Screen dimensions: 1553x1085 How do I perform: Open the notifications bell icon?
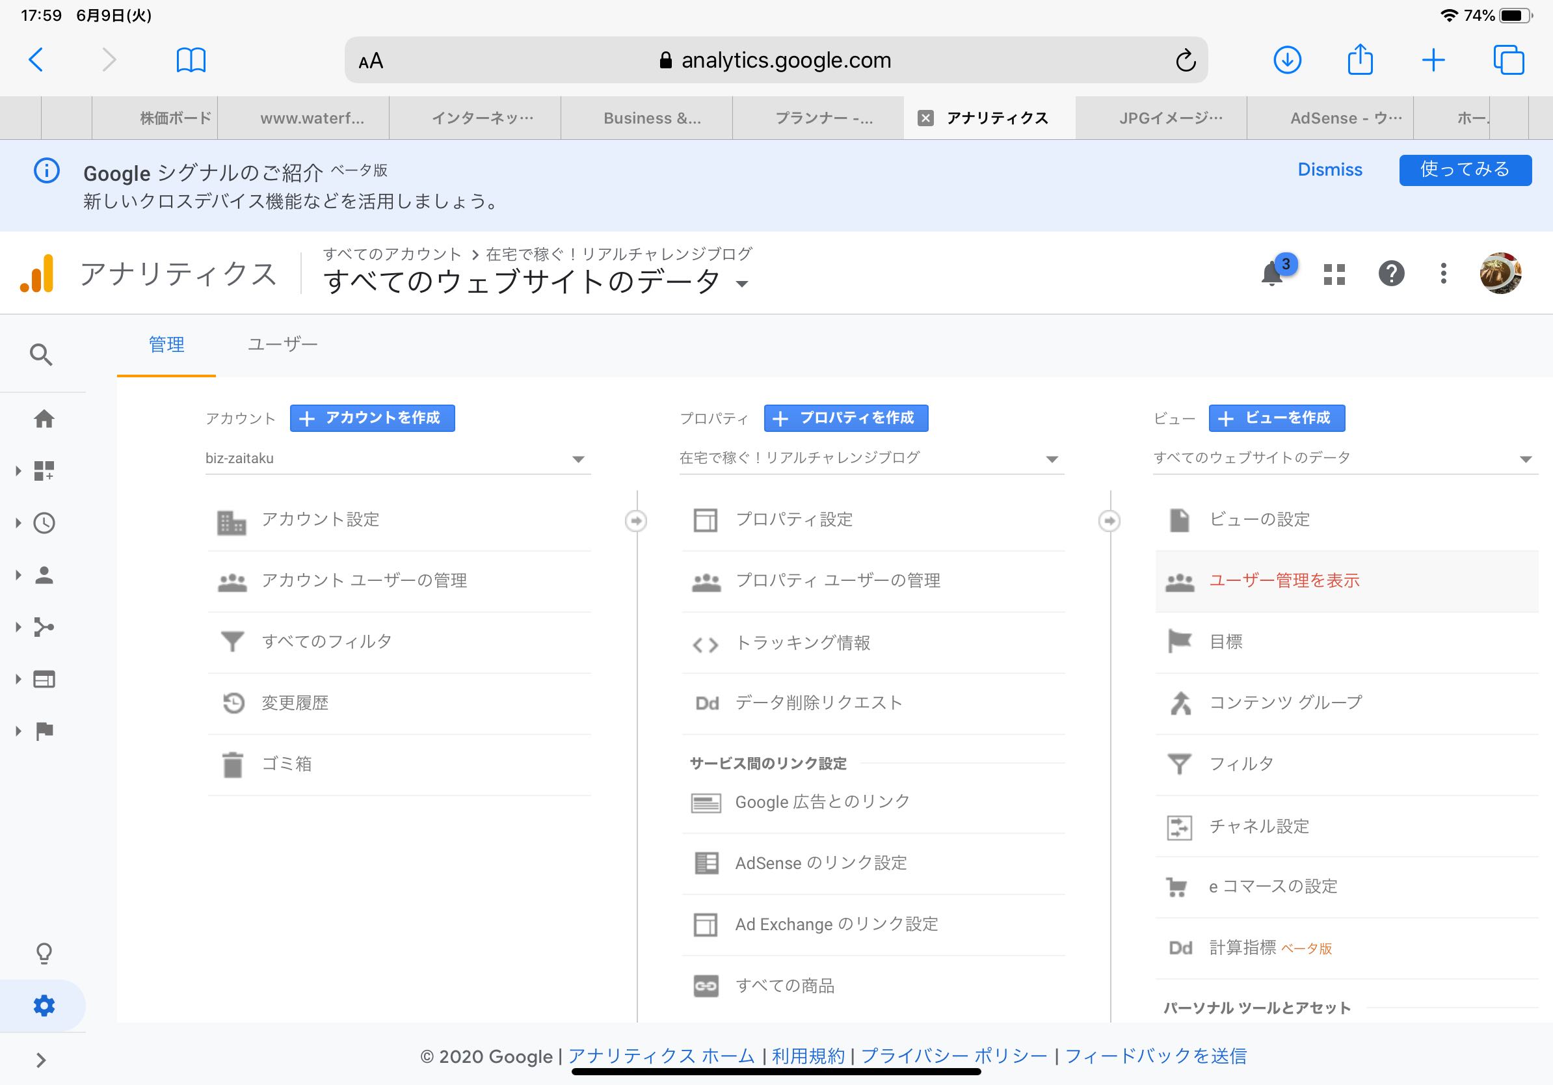[1273, 274]
